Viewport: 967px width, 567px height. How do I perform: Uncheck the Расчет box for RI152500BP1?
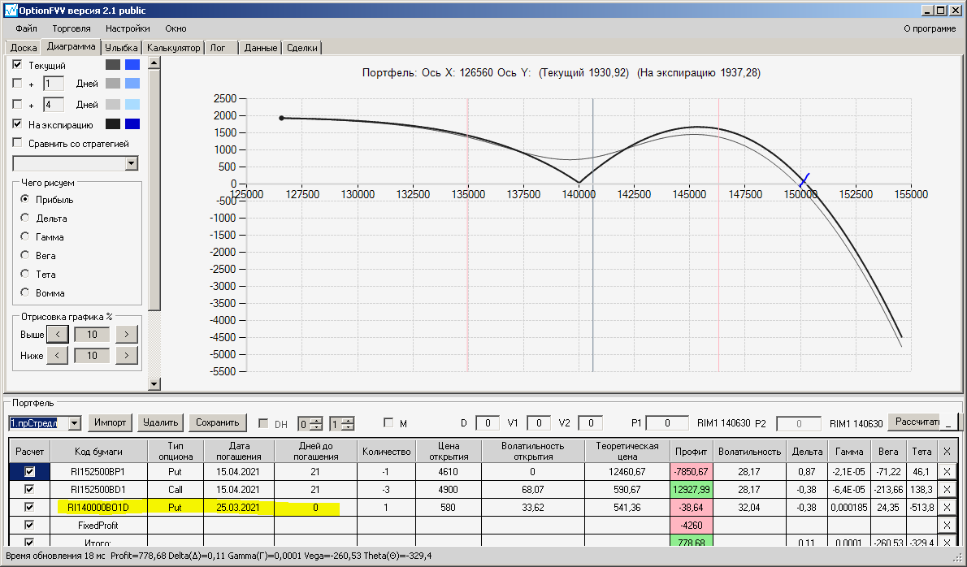29,471
